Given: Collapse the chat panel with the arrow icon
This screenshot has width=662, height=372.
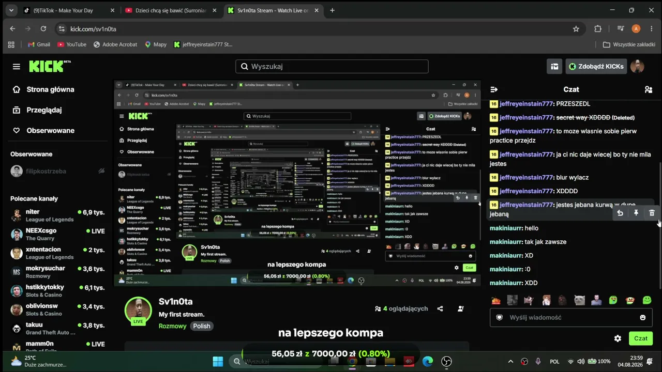Looking at the screenshot, I should [x=494, y=89].
